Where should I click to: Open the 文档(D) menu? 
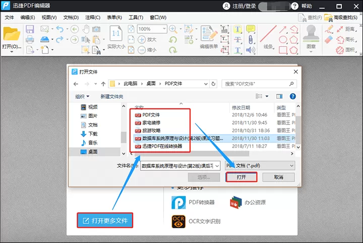coord(71,18)
